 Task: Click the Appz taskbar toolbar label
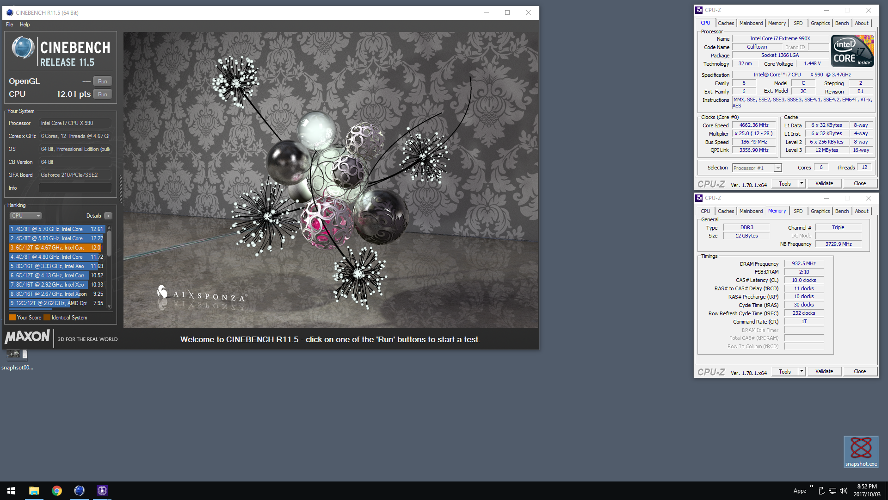(x=800, y=491)
